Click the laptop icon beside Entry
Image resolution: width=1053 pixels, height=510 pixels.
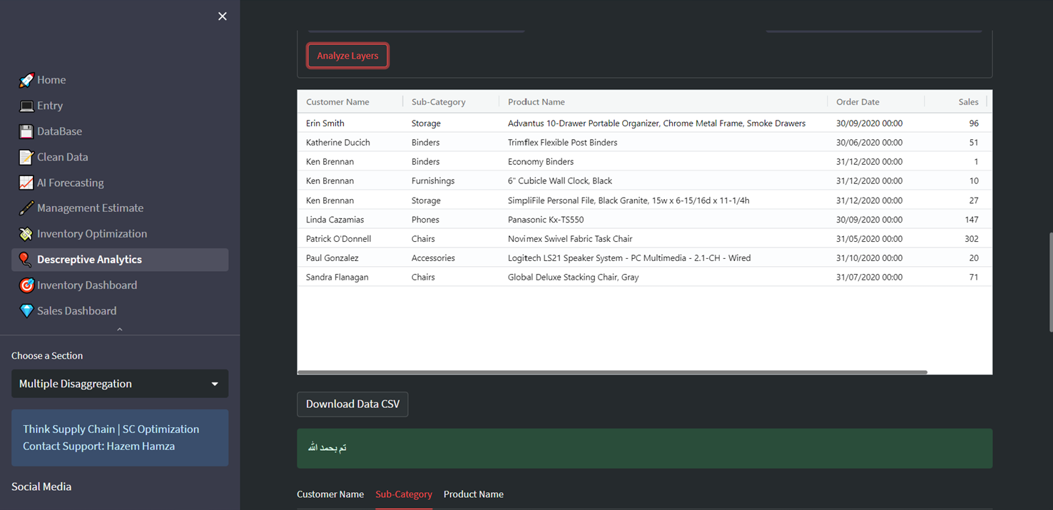[x=26, y=106]
